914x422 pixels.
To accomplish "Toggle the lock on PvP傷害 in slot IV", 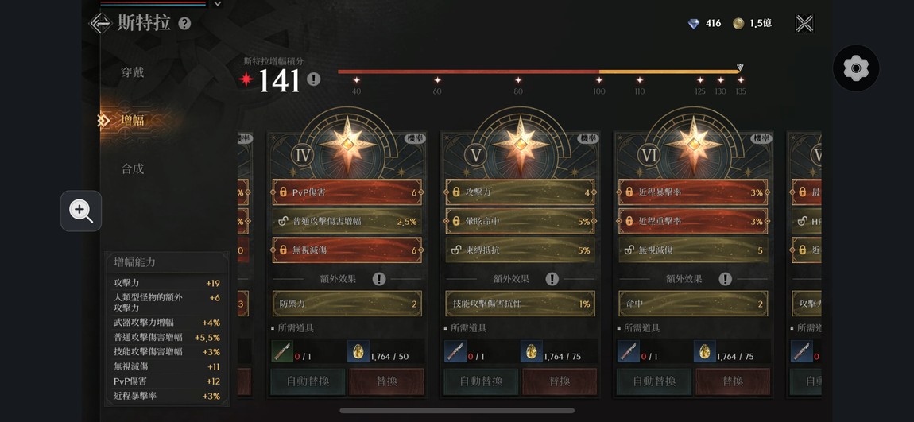I will (x=283, y=192).
